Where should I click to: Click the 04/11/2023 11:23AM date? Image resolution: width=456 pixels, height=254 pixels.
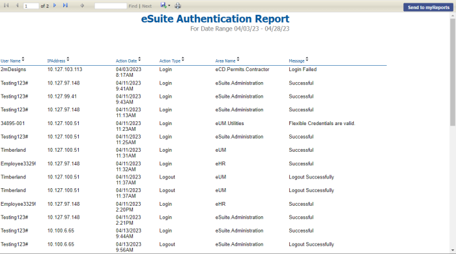click(128, 126)
